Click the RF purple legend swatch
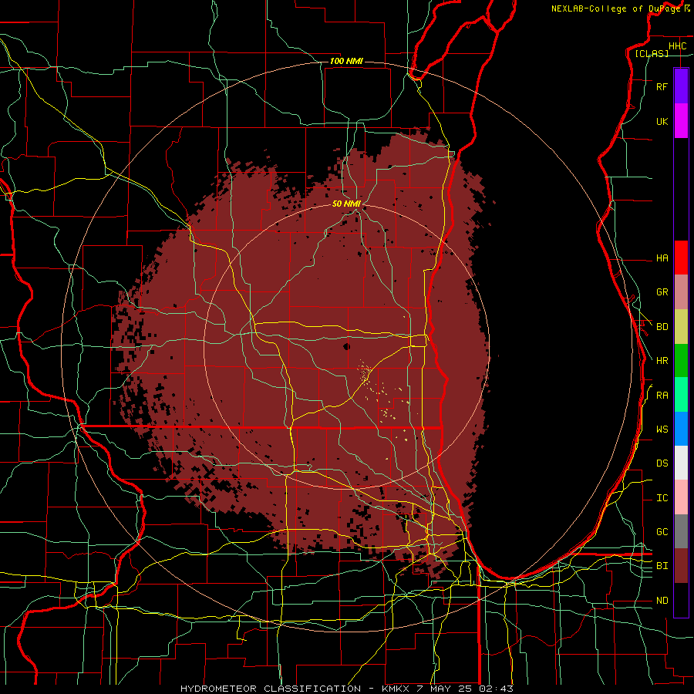Screen dimensions: 694x694 [681, 86]
